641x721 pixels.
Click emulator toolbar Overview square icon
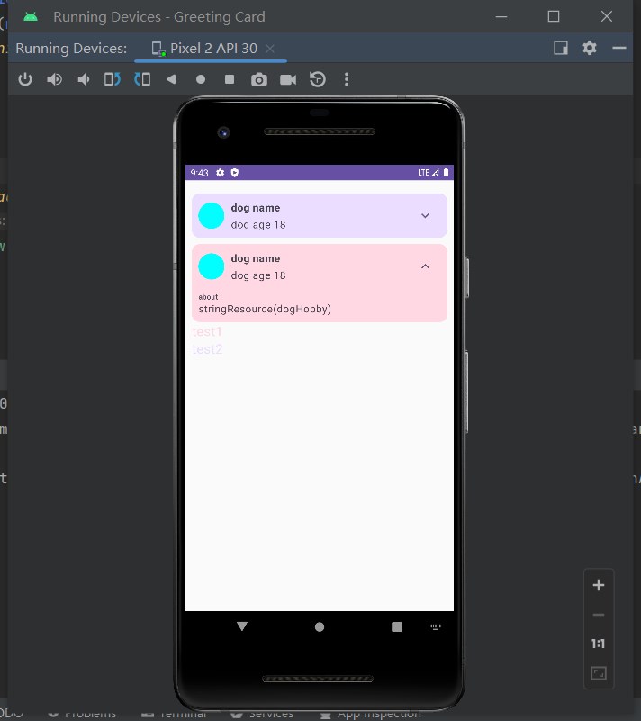pos(230,79)
